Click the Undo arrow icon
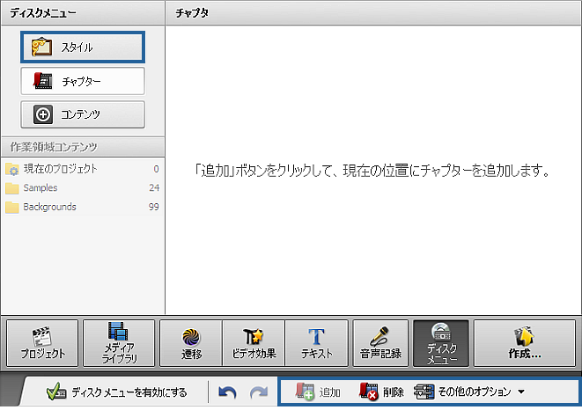This screenshot has width=582, height=410. pyautogui.click(x=227, y=392)
